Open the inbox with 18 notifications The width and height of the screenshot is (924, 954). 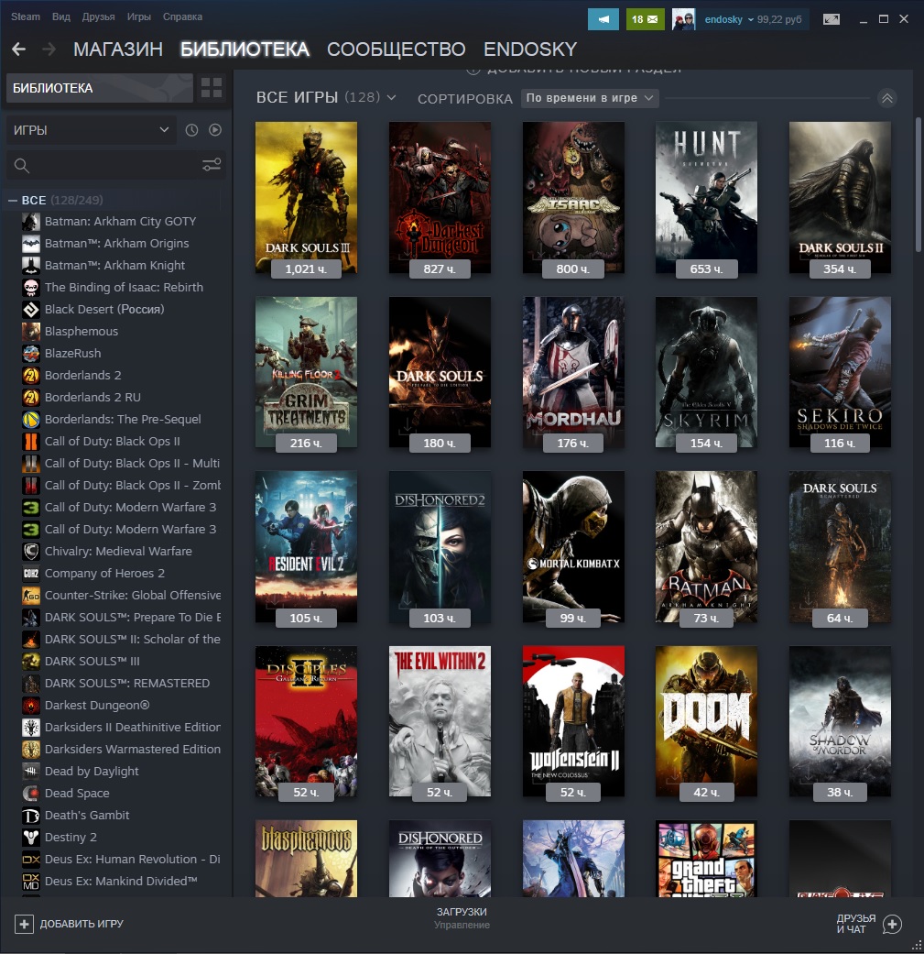(x=645, y=19)
